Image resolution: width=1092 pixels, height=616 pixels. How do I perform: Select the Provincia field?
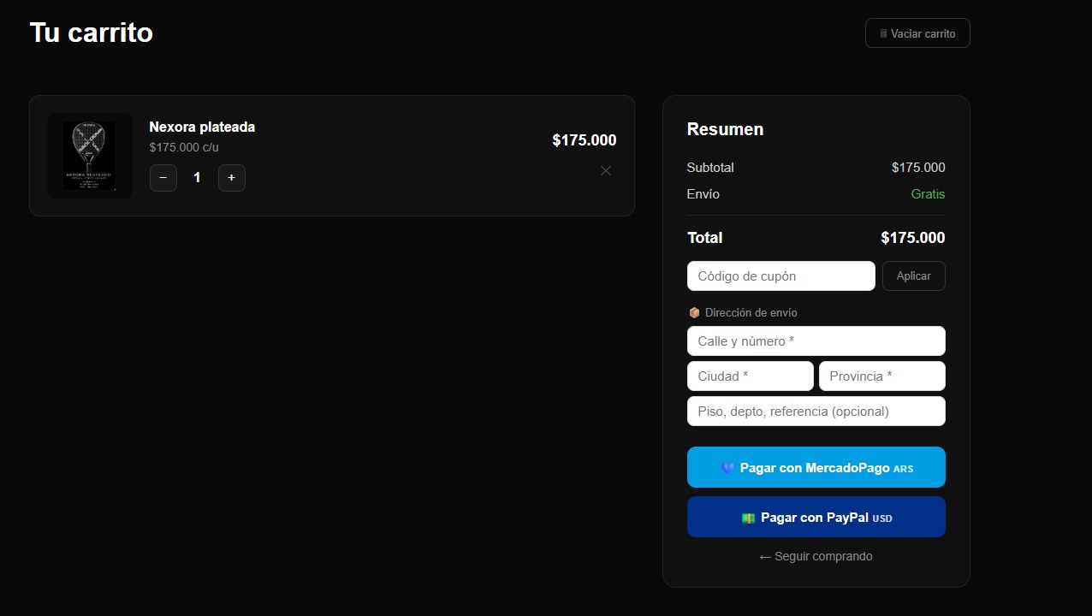tap(882, 376)
